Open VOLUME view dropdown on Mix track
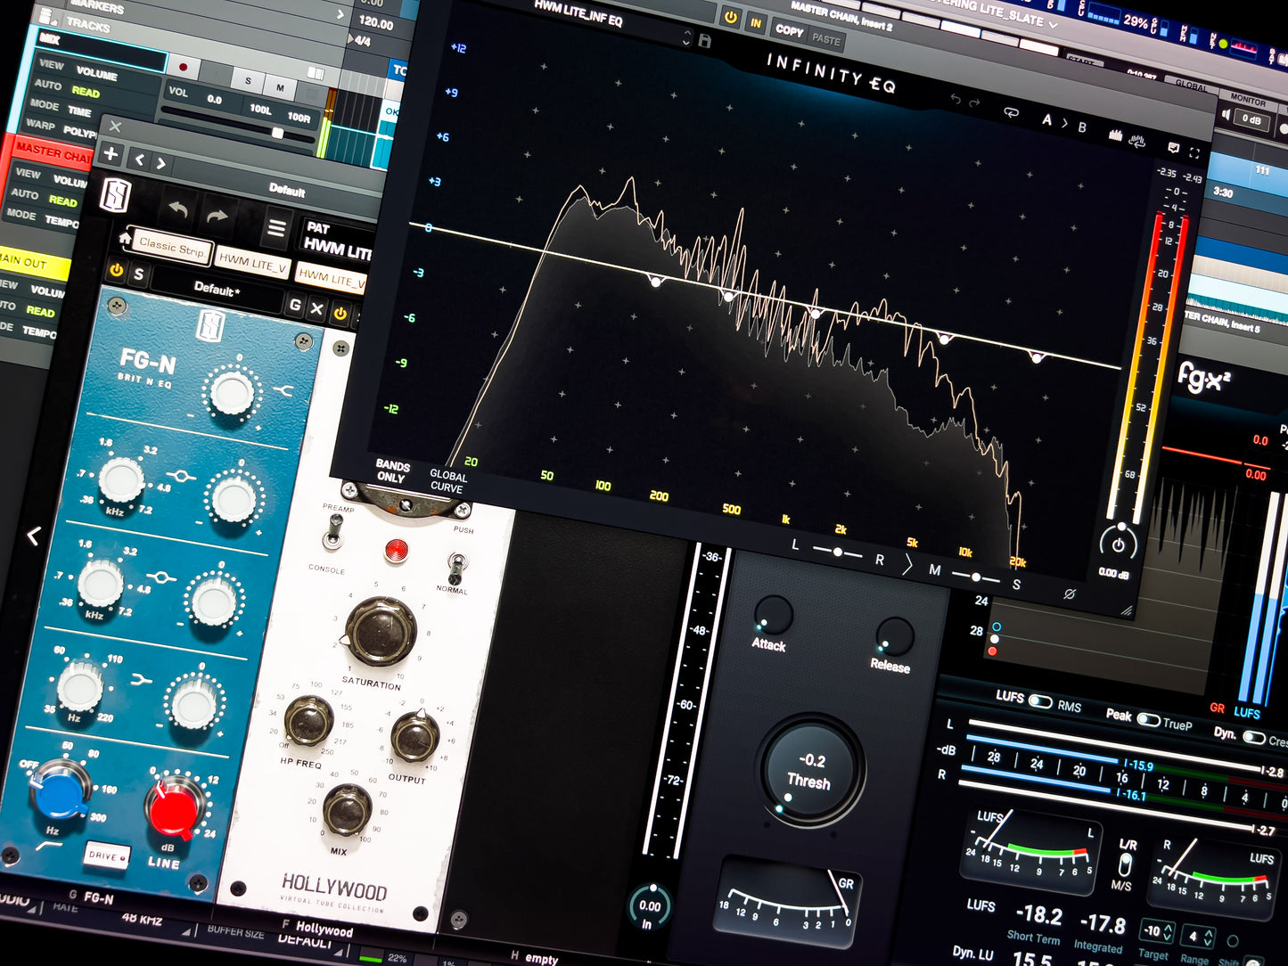Image resolution: width=1288 pixels, height=966 pixels. (x=96, y=74)
